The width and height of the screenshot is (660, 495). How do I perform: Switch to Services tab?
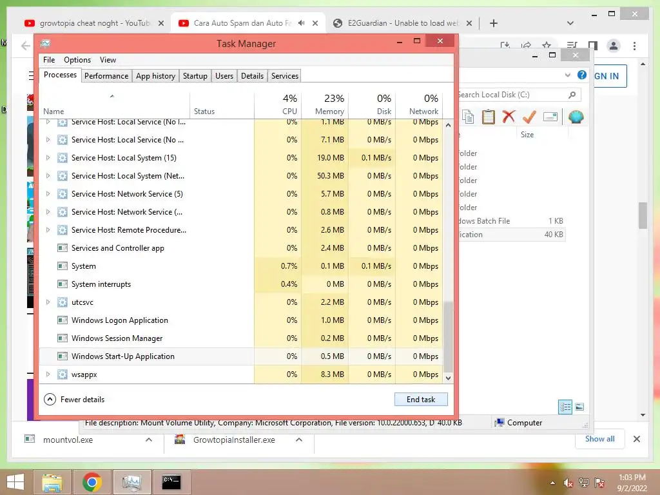pyautogui.click(x=284, y=76)
